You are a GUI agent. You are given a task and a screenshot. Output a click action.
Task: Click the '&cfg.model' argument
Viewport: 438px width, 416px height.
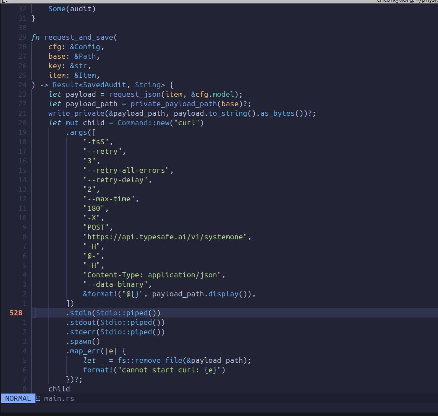click(212, 94)
